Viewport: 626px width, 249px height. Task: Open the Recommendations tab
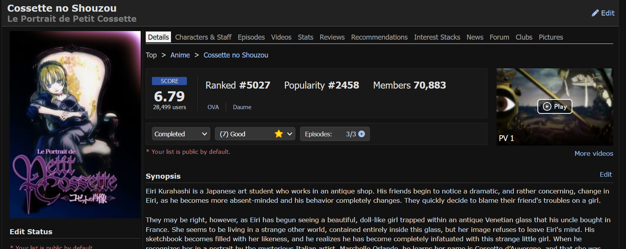click(379, 37)
